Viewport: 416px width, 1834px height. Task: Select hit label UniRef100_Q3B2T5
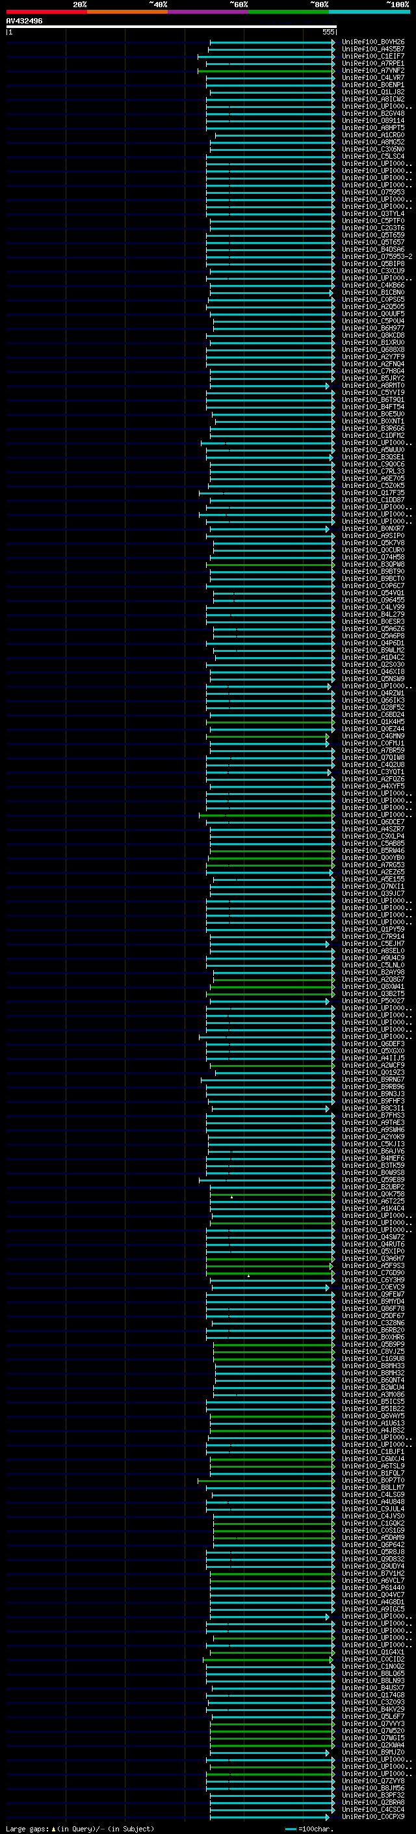click(x=372, y=994)
